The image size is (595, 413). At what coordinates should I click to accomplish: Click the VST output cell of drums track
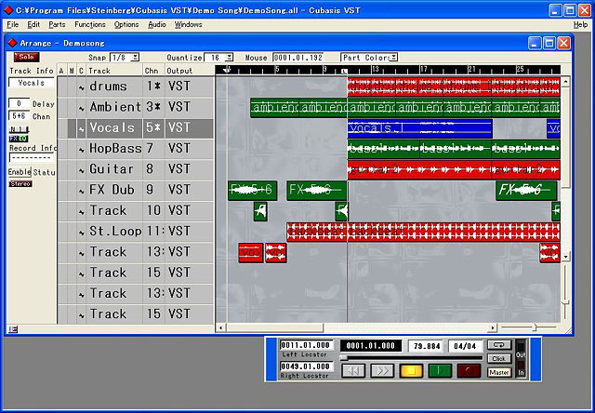pyautogui.click(x=189, y=87)
